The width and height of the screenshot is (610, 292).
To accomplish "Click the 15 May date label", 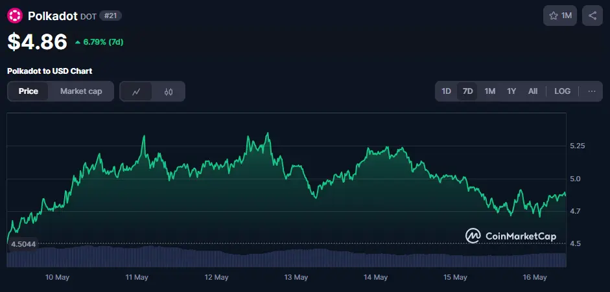I will click(455, 277).
